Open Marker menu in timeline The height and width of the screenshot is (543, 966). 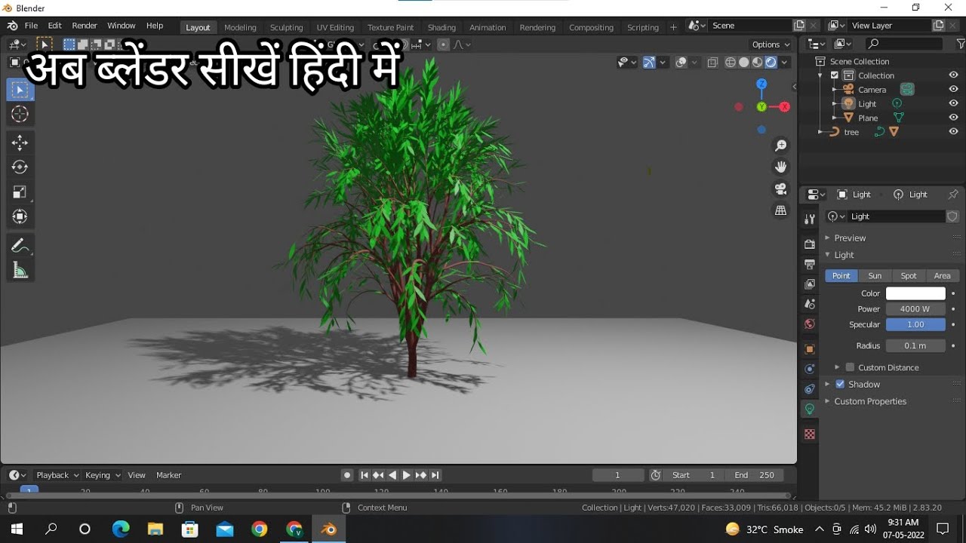[x=169, y=475]
